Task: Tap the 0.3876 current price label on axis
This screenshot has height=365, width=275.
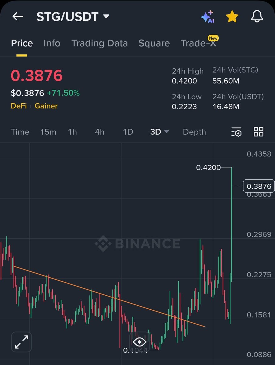Action: tap(259, 186)
